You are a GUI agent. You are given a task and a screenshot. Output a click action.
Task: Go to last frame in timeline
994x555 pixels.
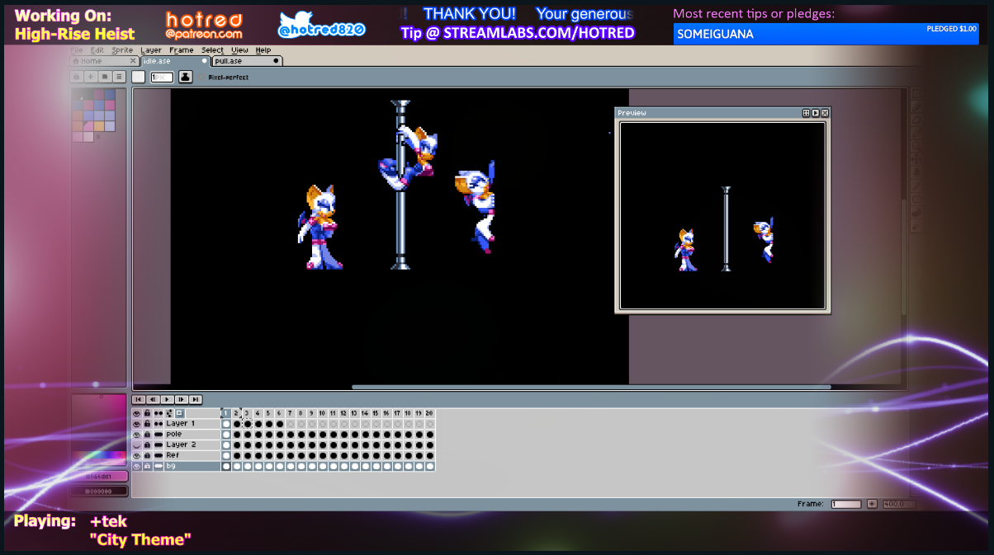click(x=196, y=399)
